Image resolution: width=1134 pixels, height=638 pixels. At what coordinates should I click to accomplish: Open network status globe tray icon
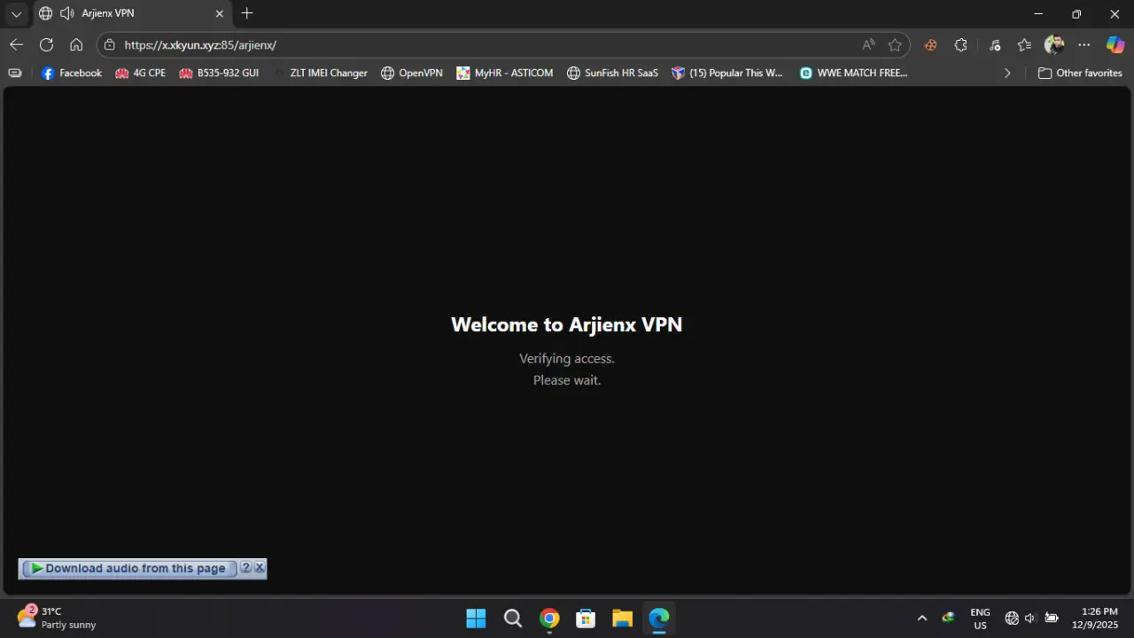[1012, 618]
